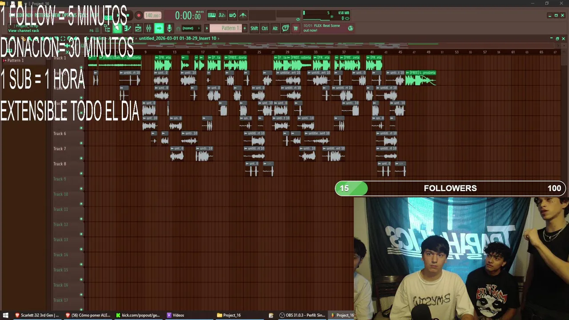Mute Track 6 with its green dot

(x=81, y=143)
